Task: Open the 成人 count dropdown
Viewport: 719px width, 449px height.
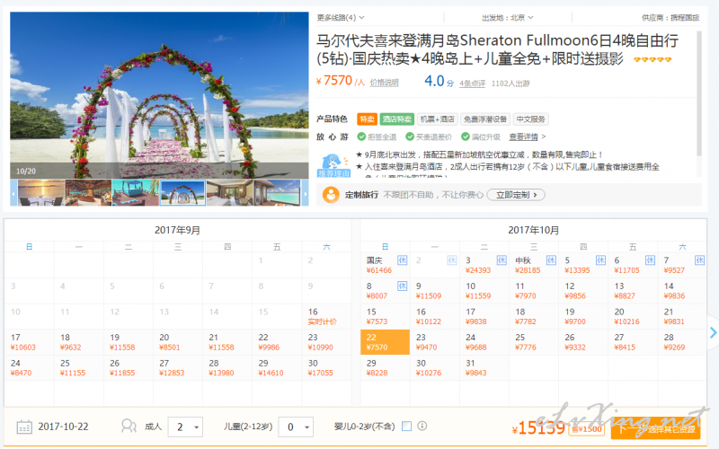Action: pyautogui.click(x=185, y=427)
